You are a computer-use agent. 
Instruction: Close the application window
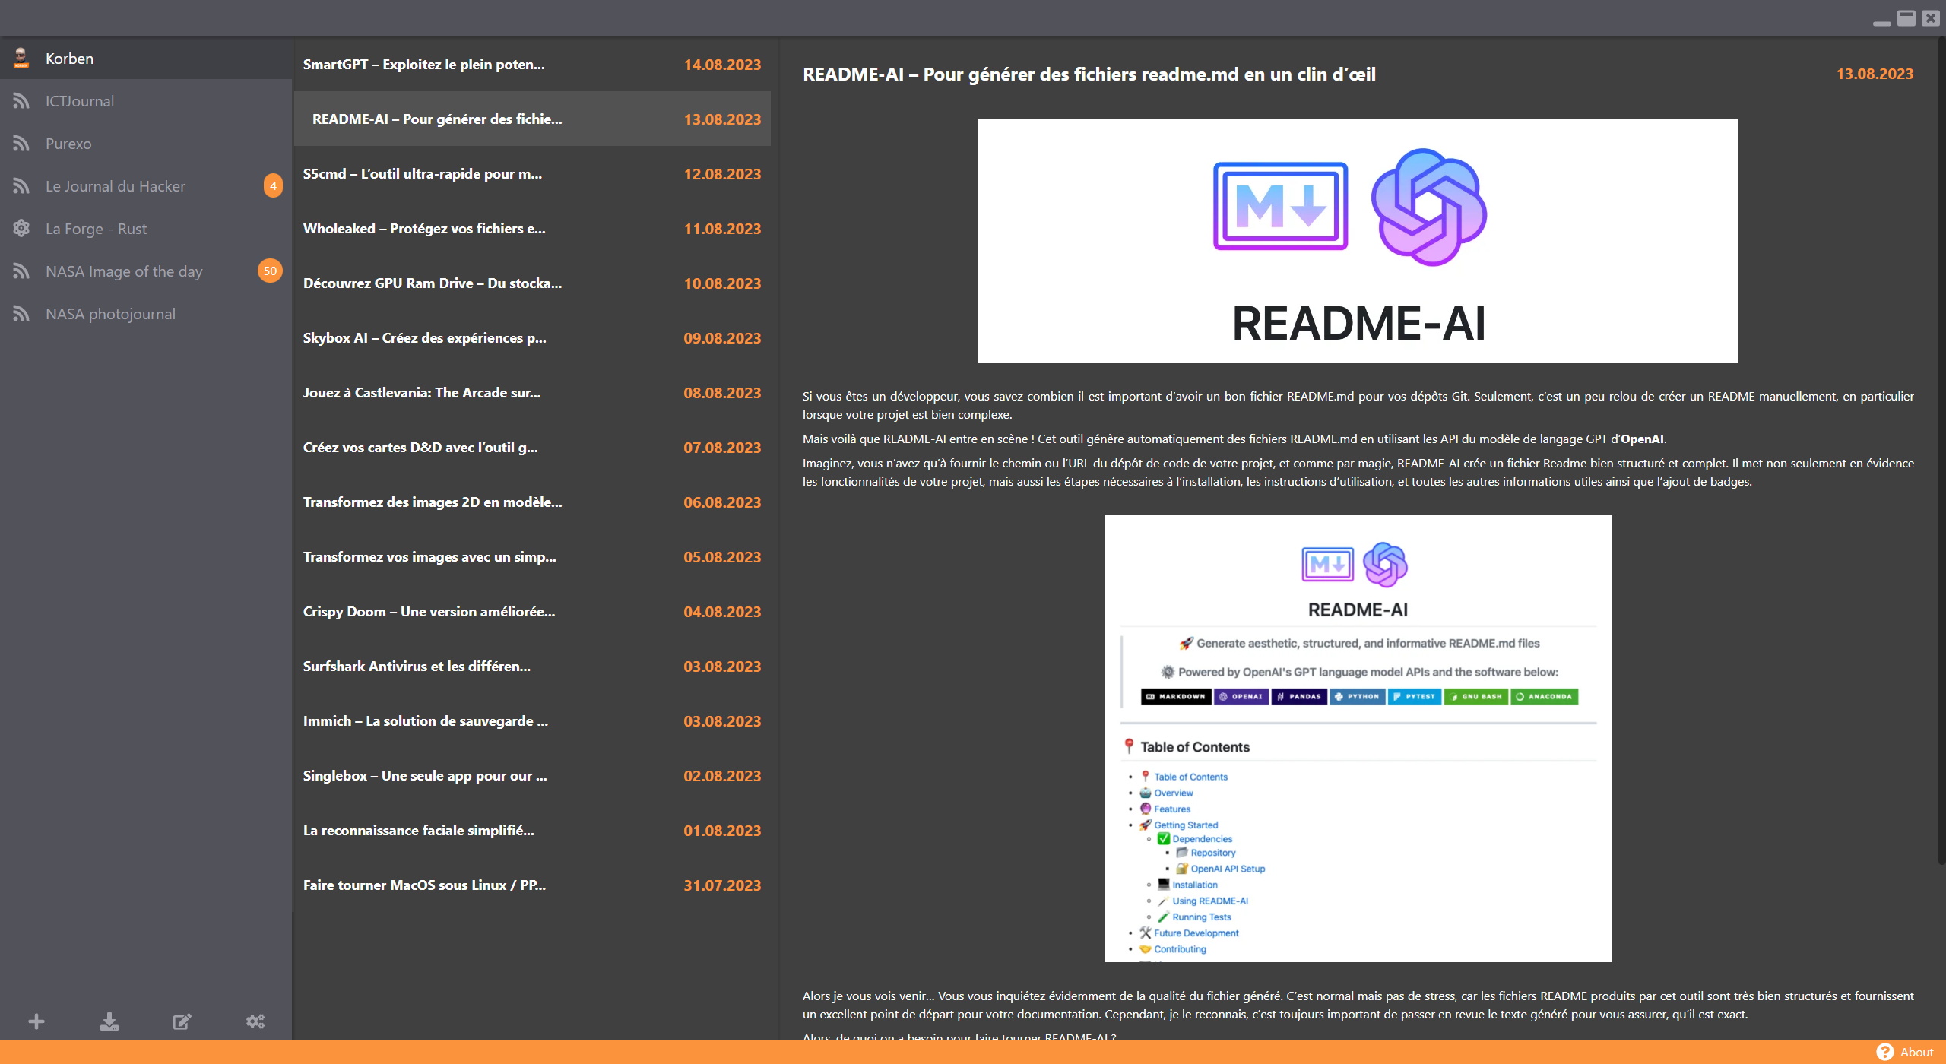click(x=1931, y=18)
